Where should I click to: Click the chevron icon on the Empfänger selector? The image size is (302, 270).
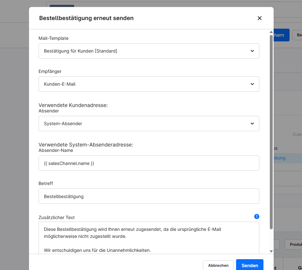(x=252, y=84)
